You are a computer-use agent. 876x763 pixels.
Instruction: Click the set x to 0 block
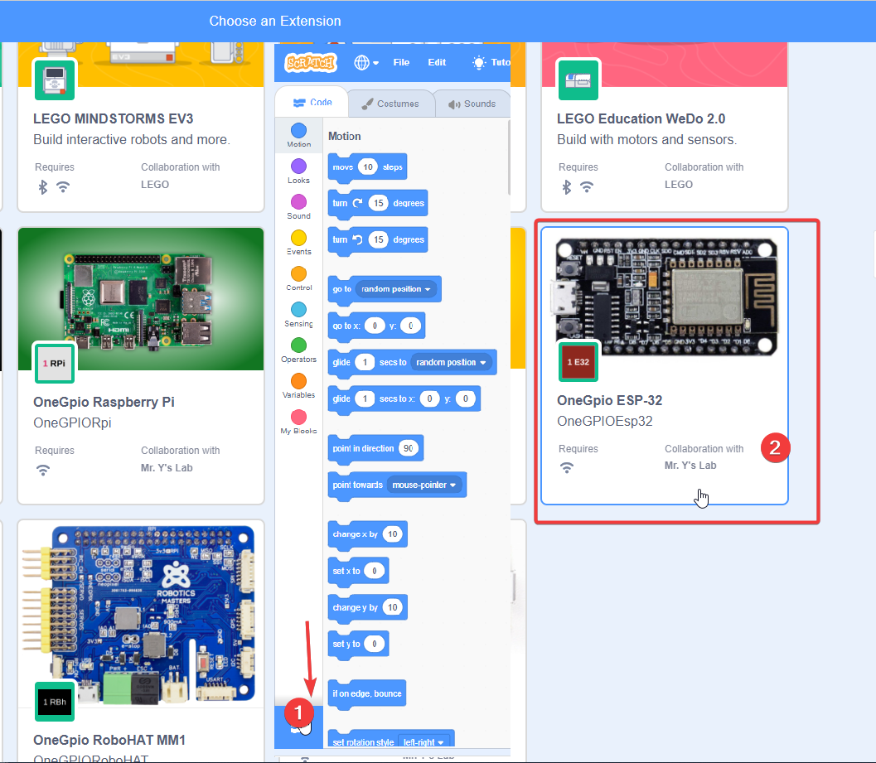click(x=358, y=571)
